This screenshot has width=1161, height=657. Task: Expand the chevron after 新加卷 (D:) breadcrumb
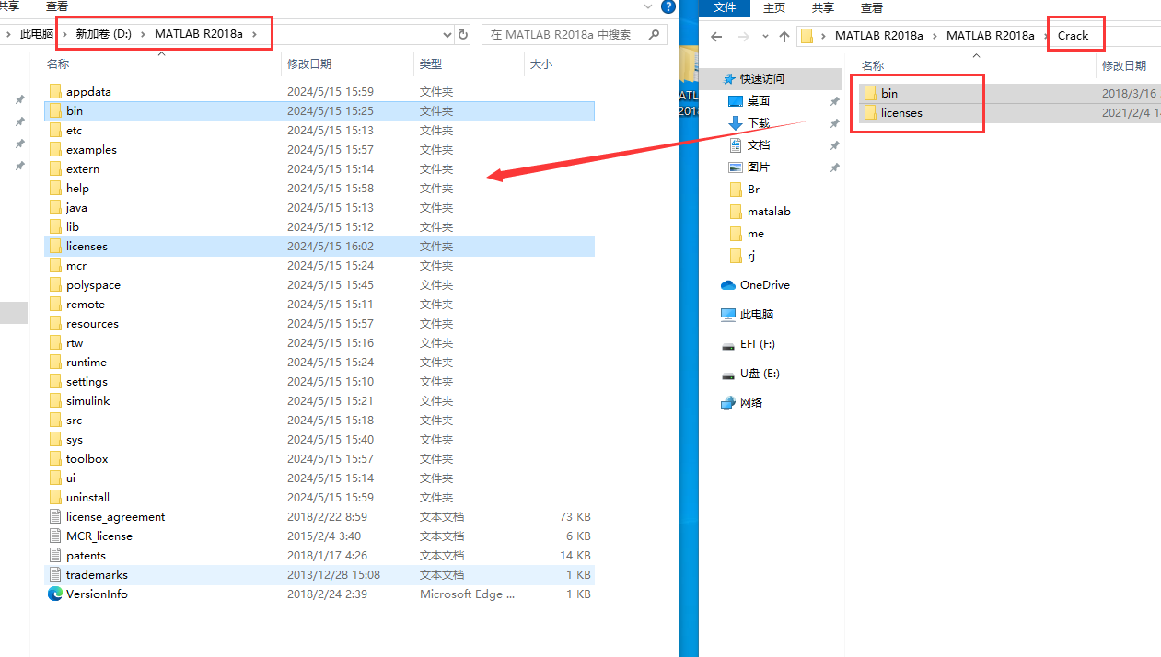click(x=144, y=34)
